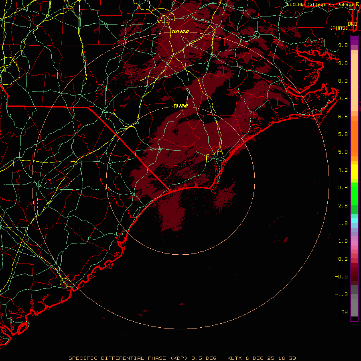Pick the gray segment at the color bar bottom

click(x=354, y=305)
